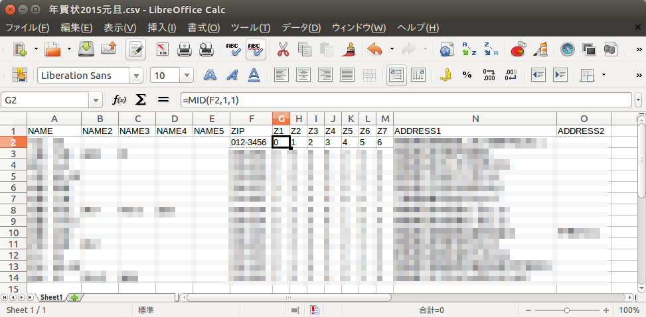Undo the last action
This screenshot has width=646, height=317.
coord(375,50)
